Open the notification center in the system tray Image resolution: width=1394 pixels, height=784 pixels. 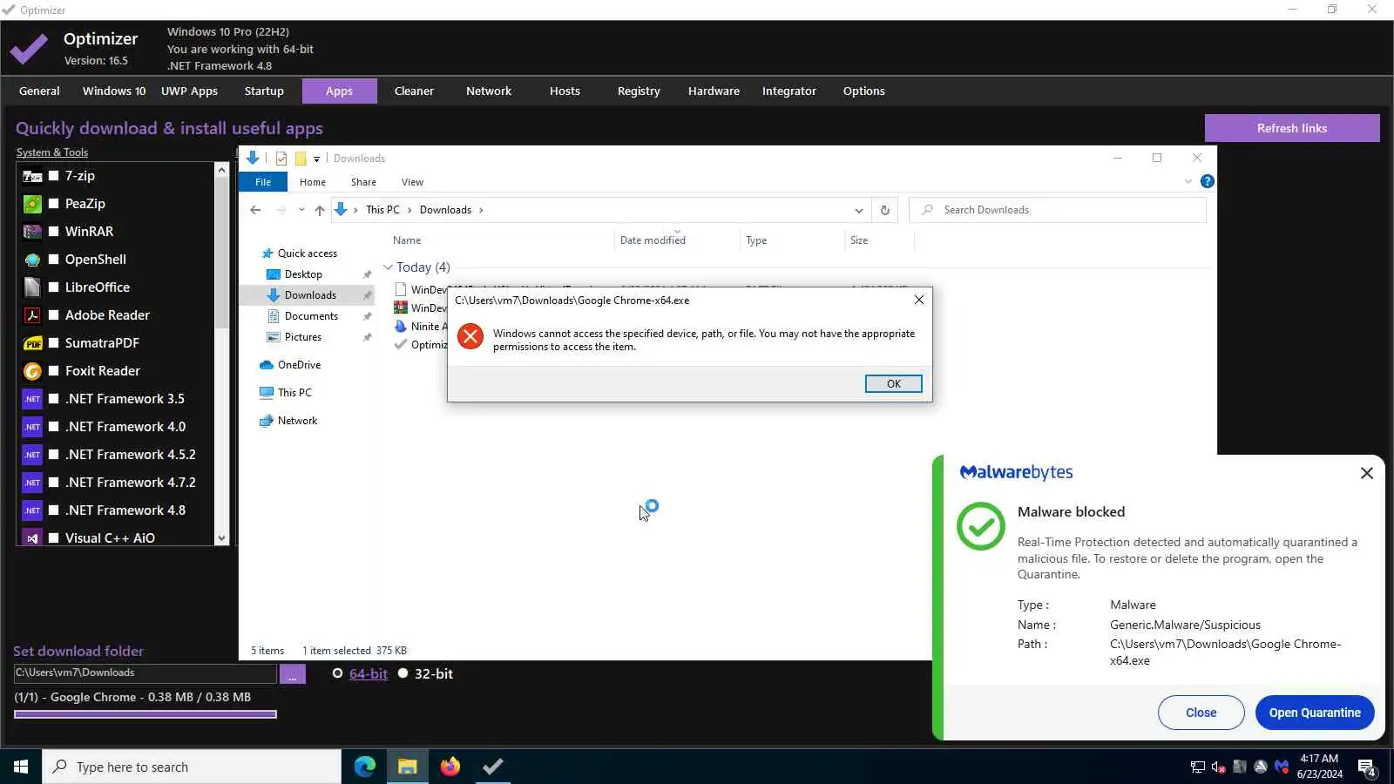click(x=1367, y=767)
